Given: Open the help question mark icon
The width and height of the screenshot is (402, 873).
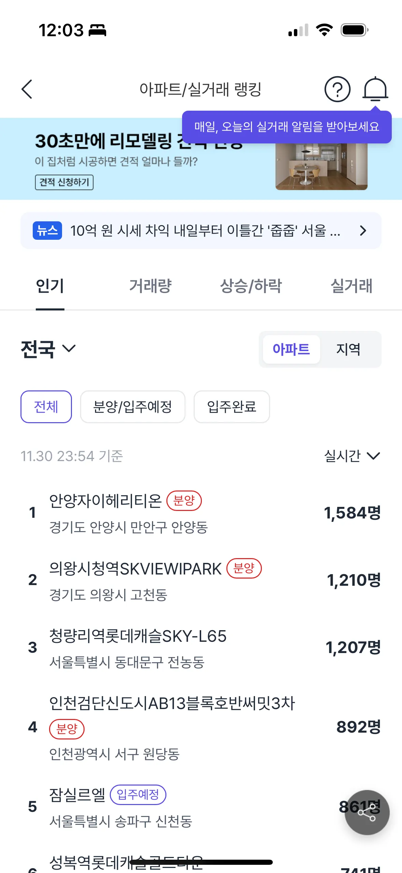Looking at the screenshot, I should point(337,89).
